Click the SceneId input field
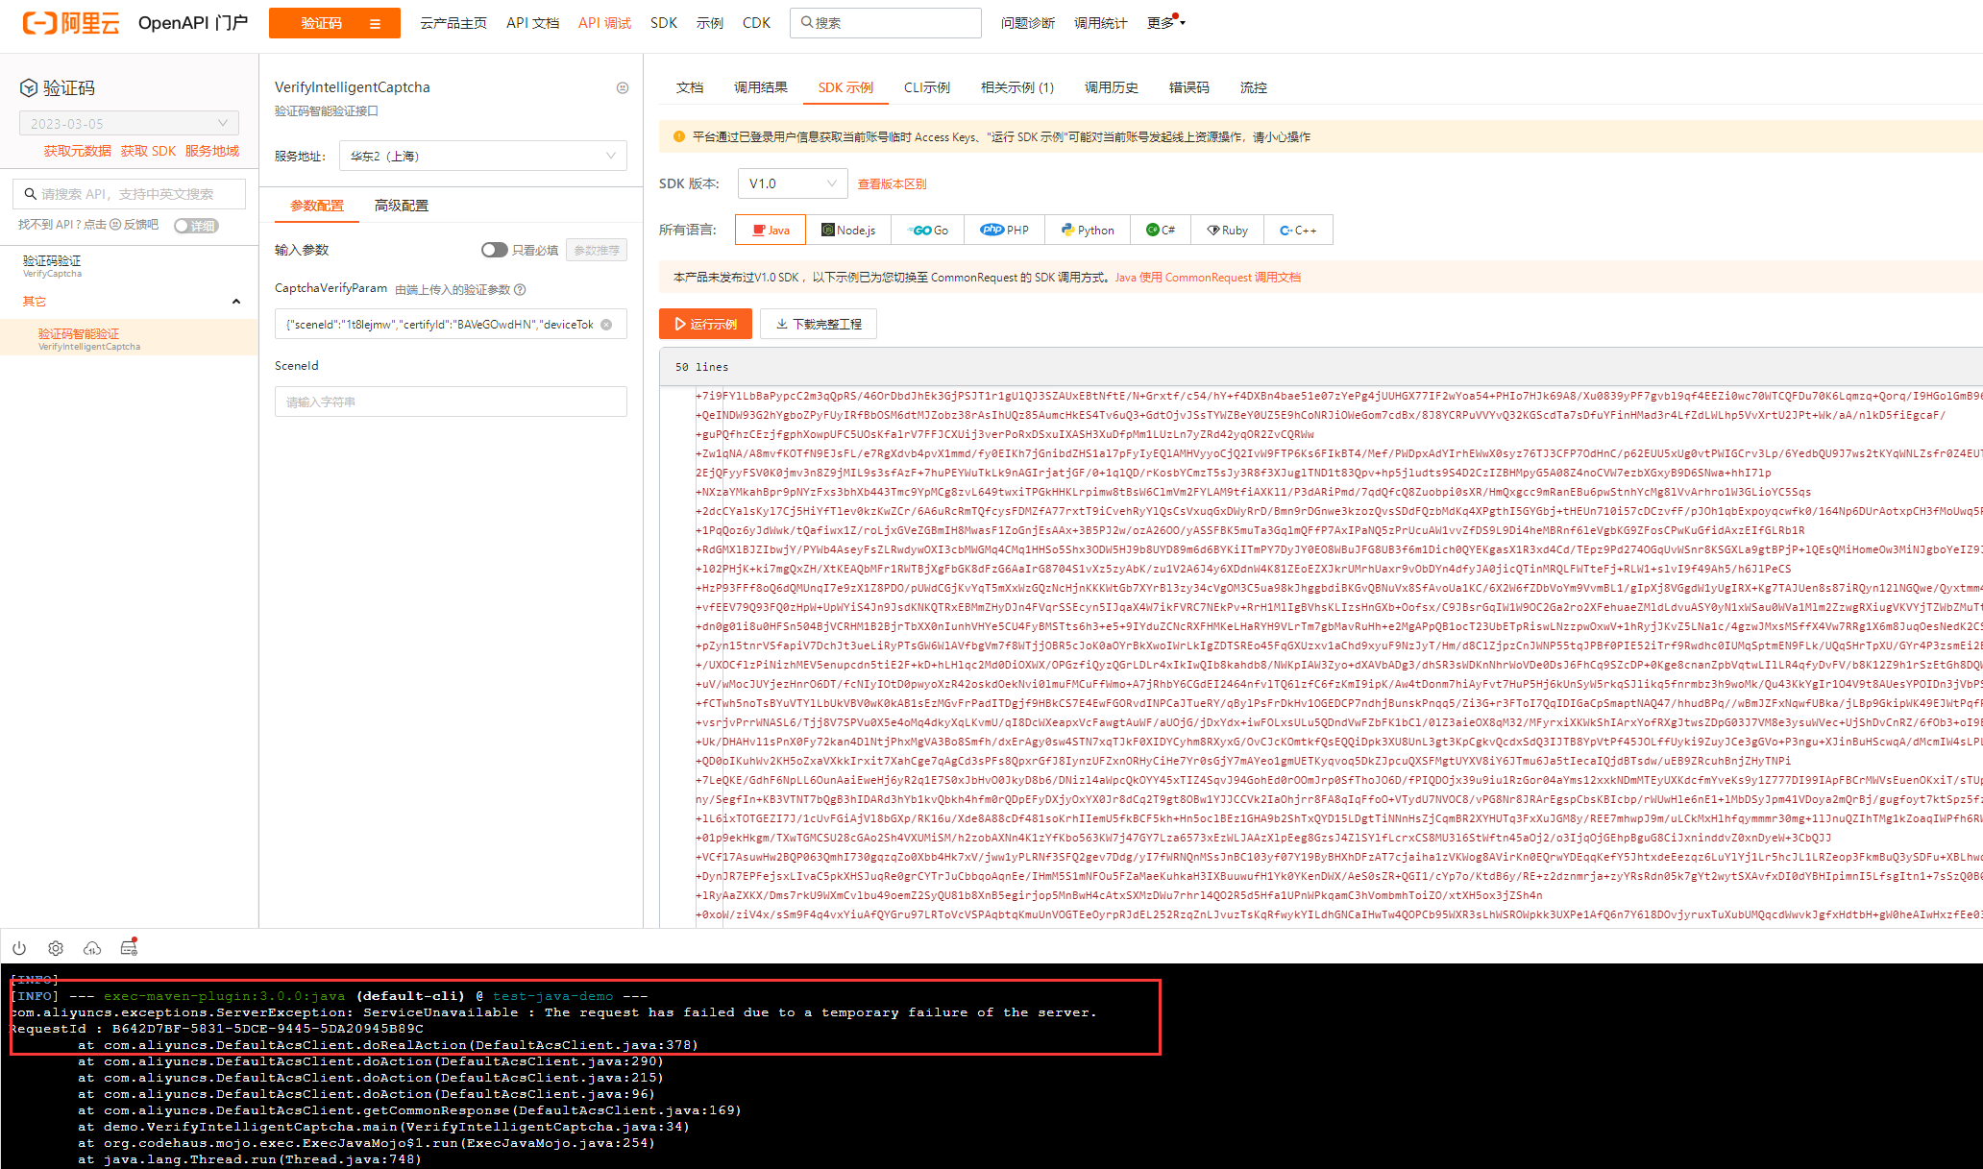Viewport: 1983px width, 1169px height. (x=451, y=402)
